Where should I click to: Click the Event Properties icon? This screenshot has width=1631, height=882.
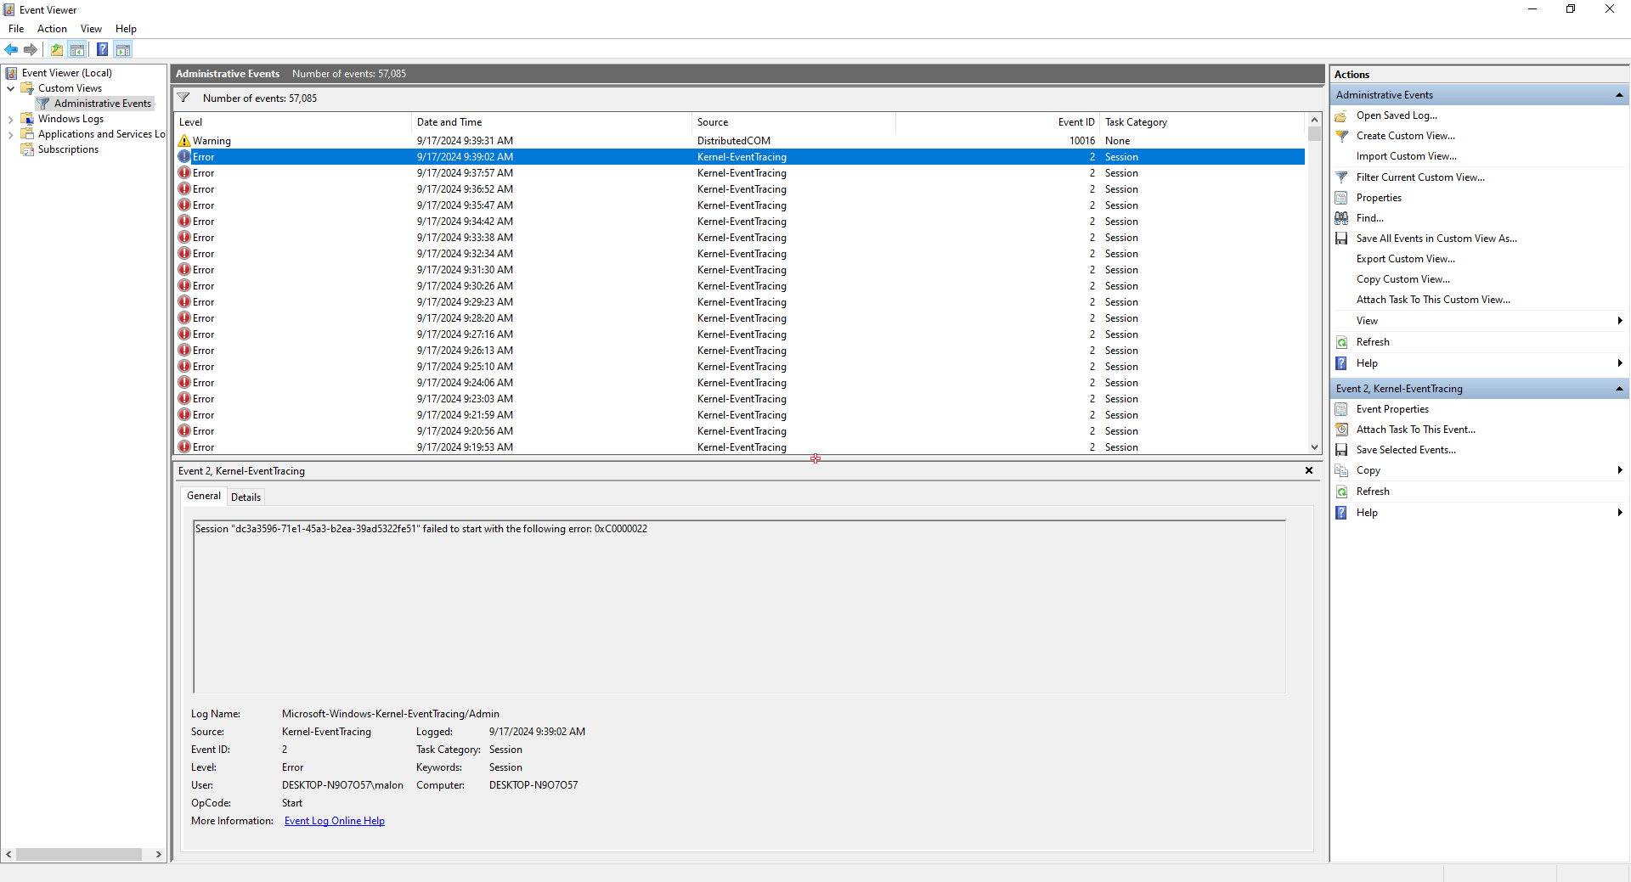[x=1341, y=409]
